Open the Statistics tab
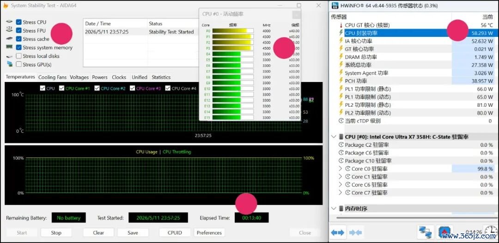This screenshot has height=243, width=499. tap(161, 77)
